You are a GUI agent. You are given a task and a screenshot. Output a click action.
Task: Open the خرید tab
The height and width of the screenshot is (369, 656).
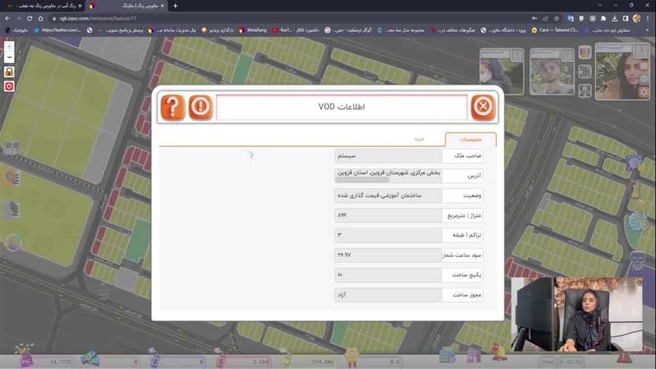420,139
